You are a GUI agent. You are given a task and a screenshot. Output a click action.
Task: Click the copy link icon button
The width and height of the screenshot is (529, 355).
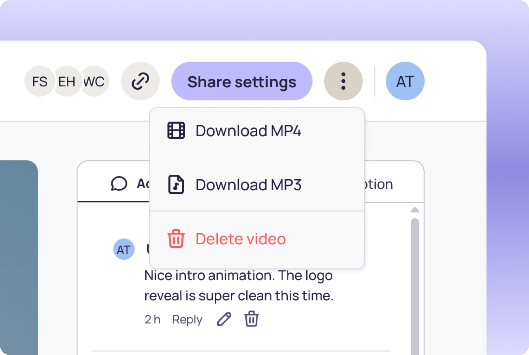pos(140,81)
